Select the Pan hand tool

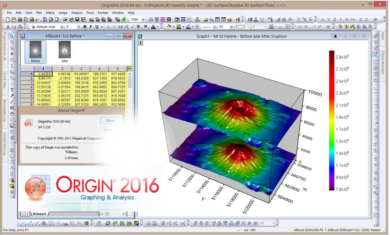point(12,113)
